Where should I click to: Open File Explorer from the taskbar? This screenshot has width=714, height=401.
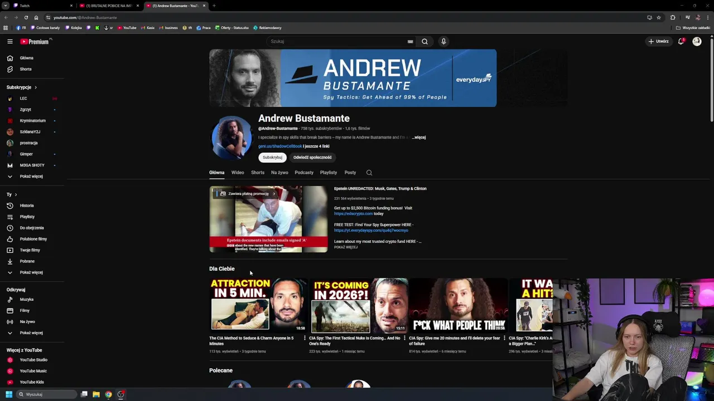click(96, 394)
